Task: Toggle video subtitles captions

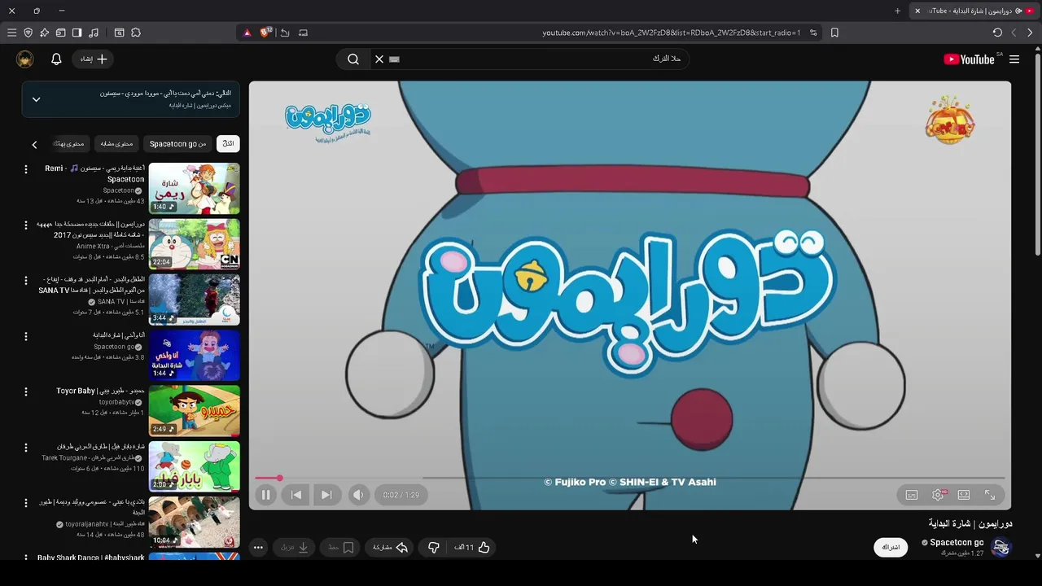Action: click(x=912, y=495)
